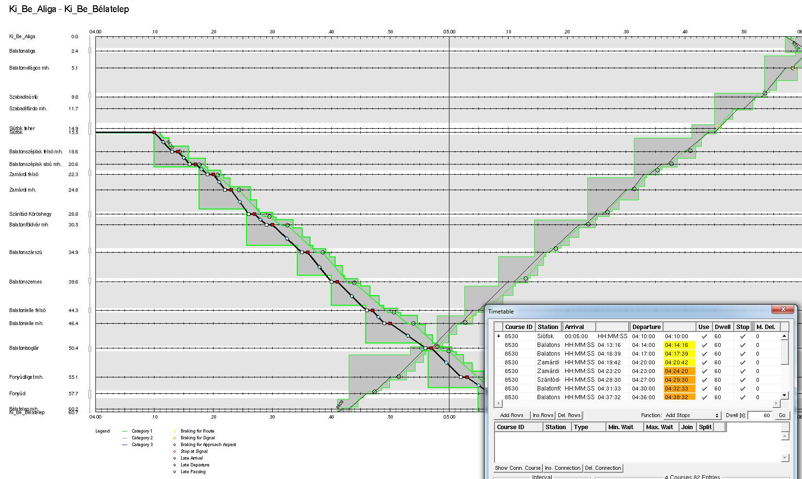This screenshot has height=479, width=802.
Task: Select orange cell 04:24:20
Action: 679,371
